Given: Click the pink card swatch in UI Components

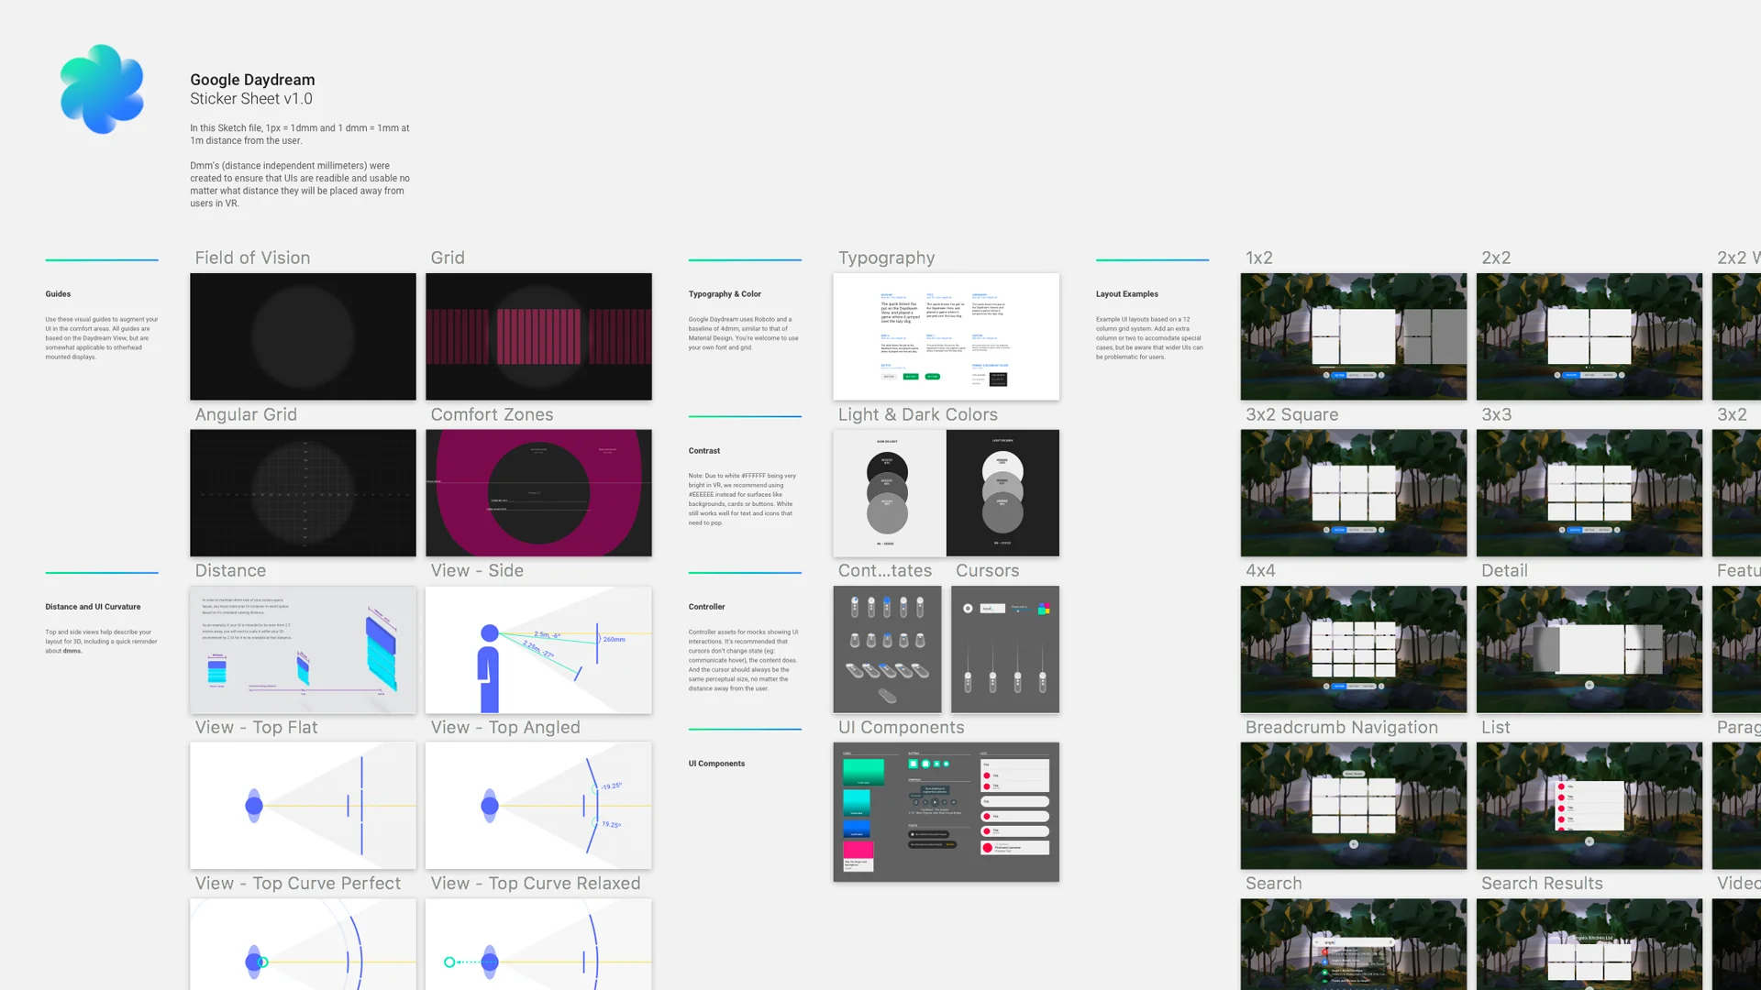Looking at the screenshot, I should (858, 850).
